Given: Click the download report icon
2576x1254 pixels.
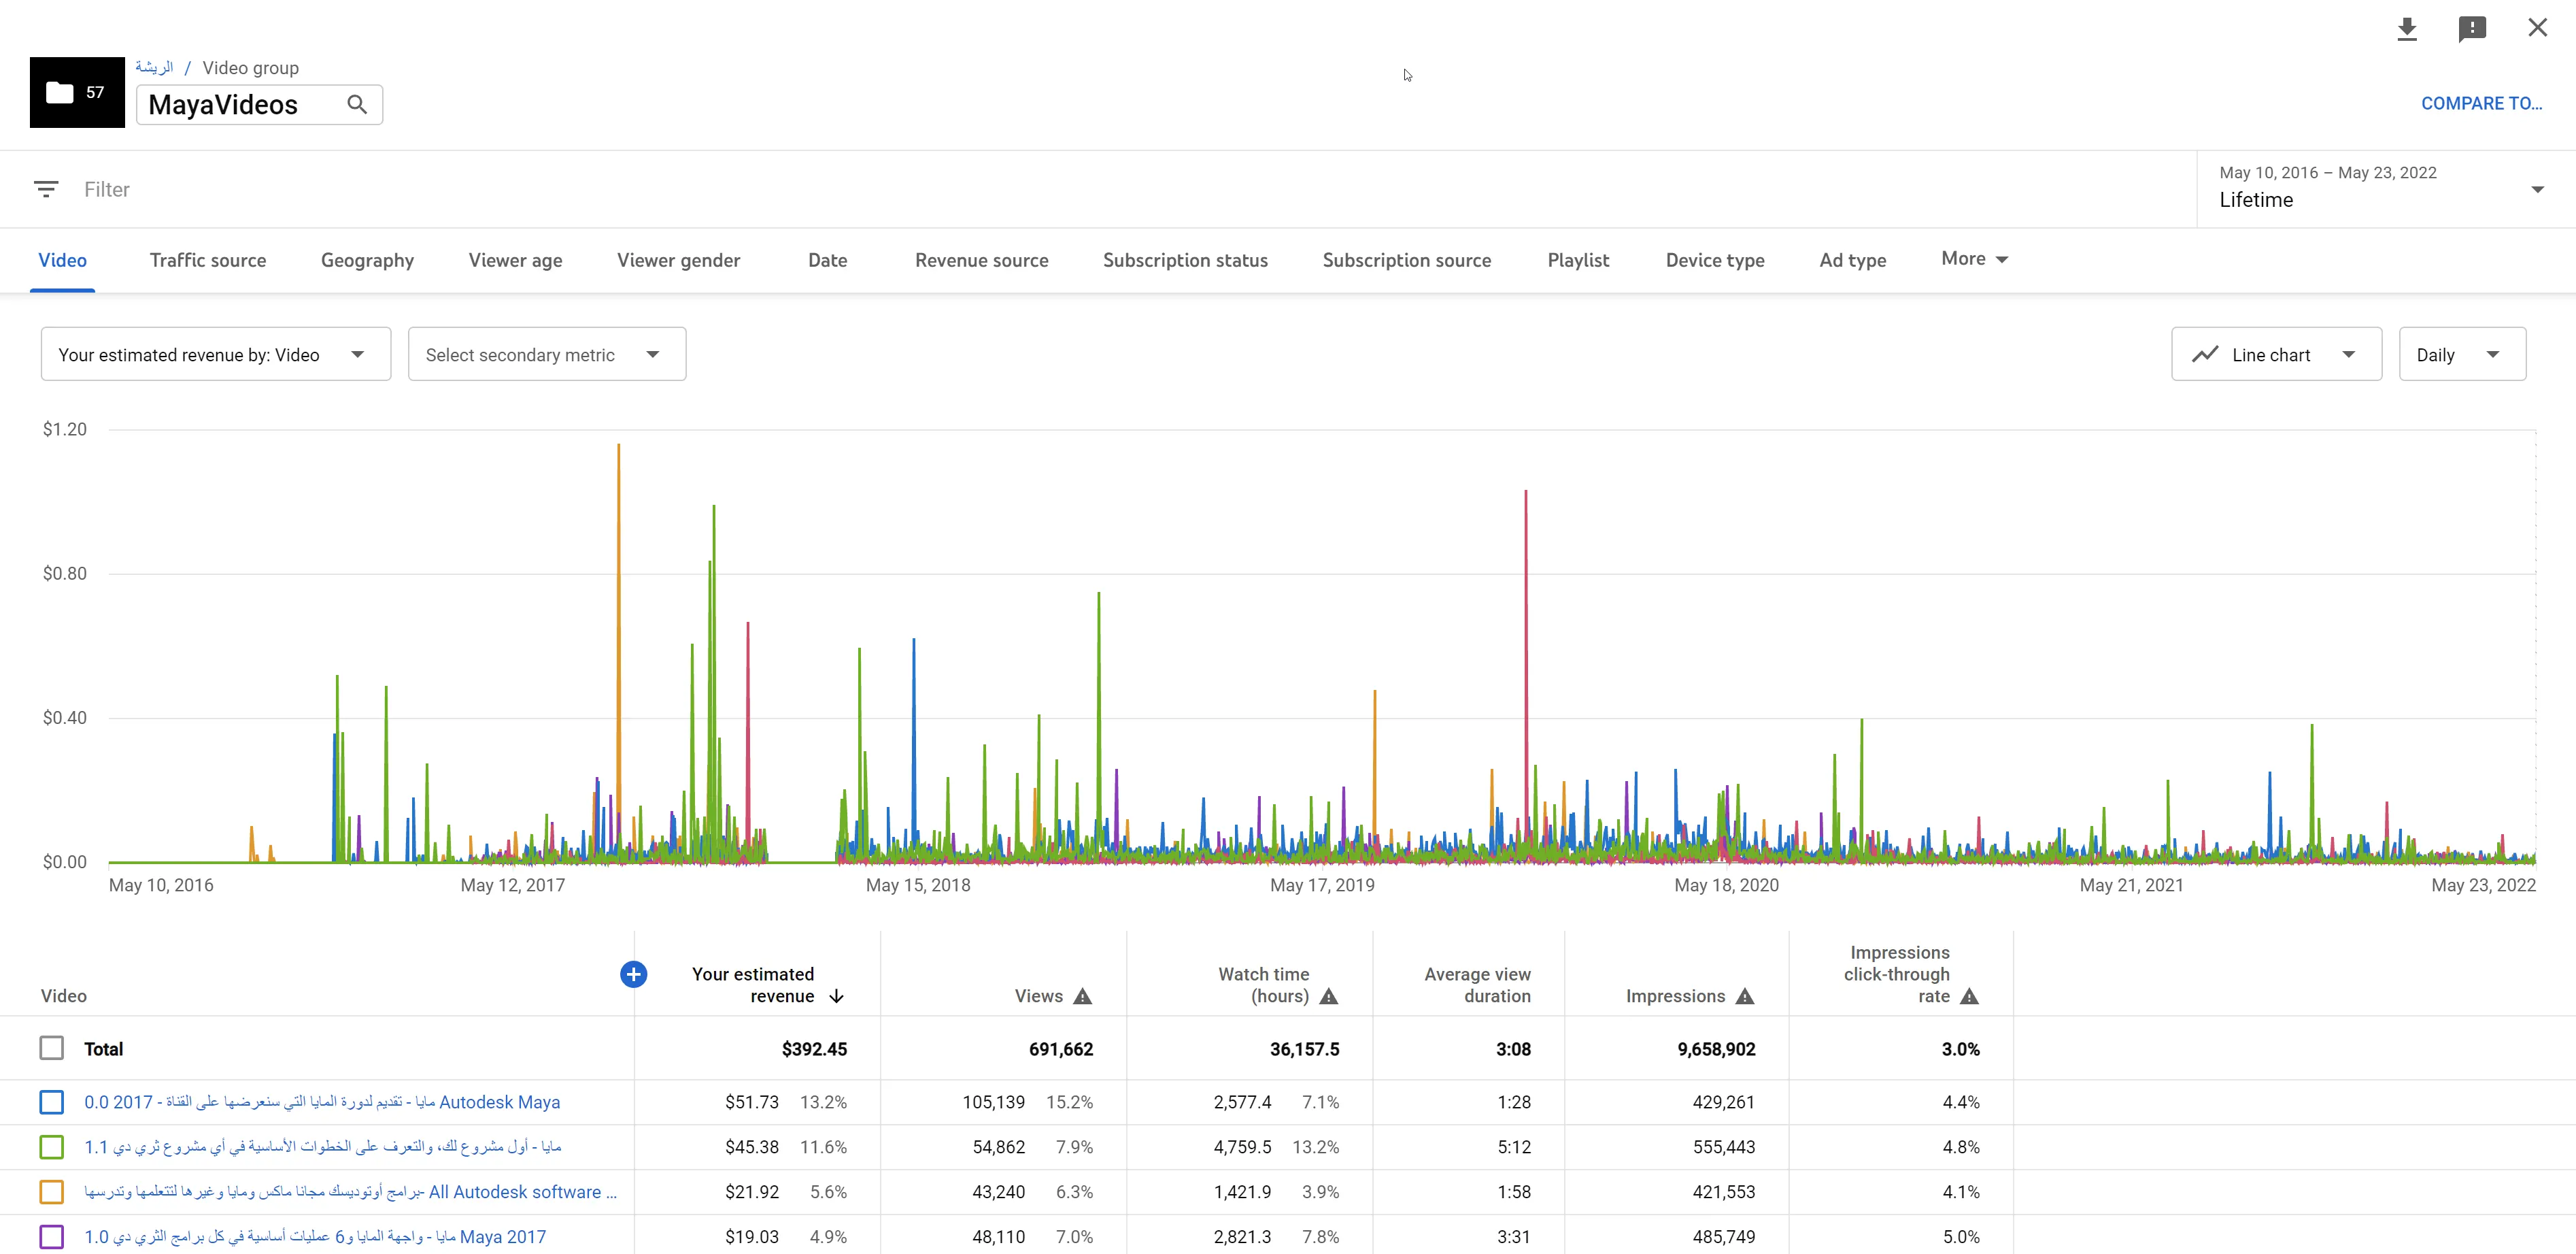Looking at the screenshot, I should click(x=2407, y=29).
